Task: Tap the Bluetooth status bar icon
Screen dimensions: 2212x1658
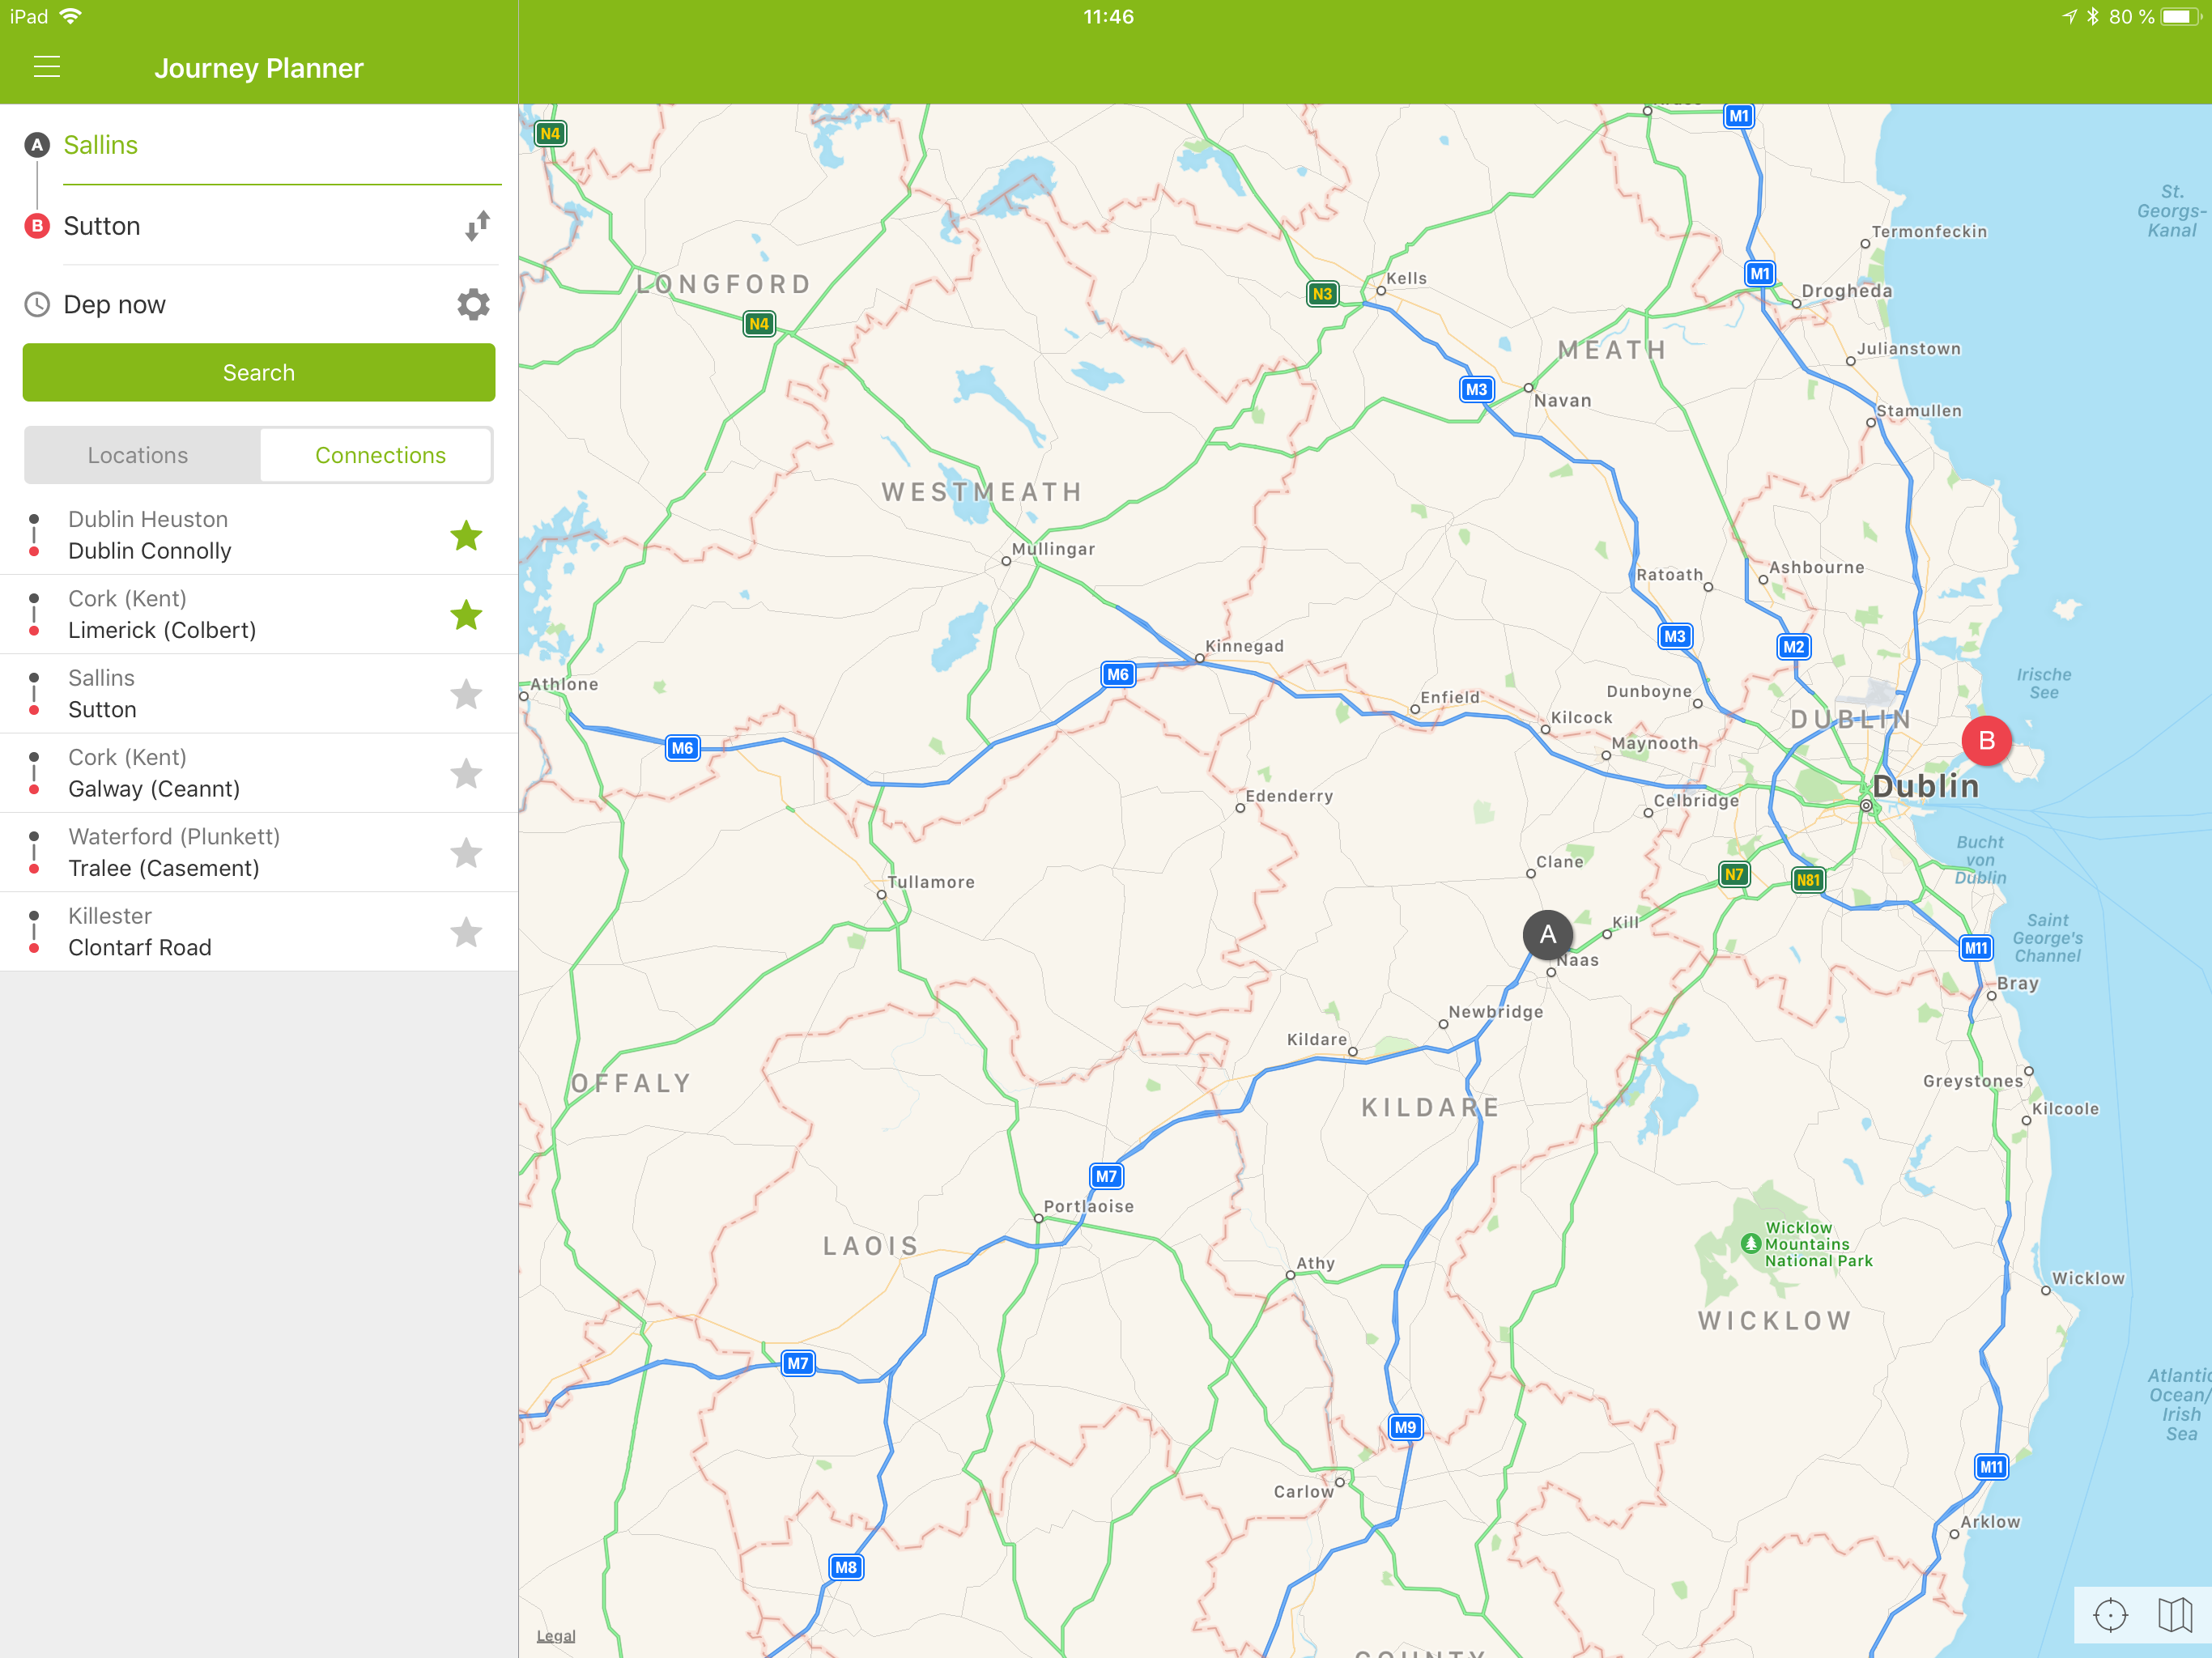Action: point(2092,17)
